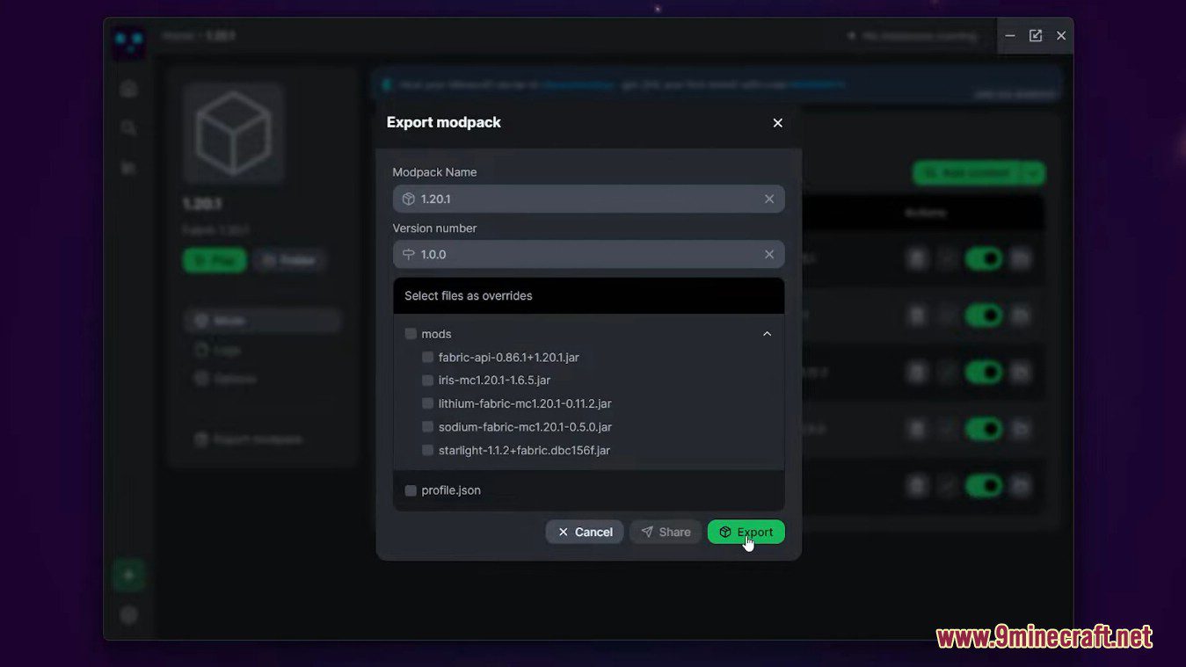Tick starlight-1.1.2+fabric.dbc156f.jar checkbox
The height and width of the screenshot is (667, 1186).
tap(427, 451)
